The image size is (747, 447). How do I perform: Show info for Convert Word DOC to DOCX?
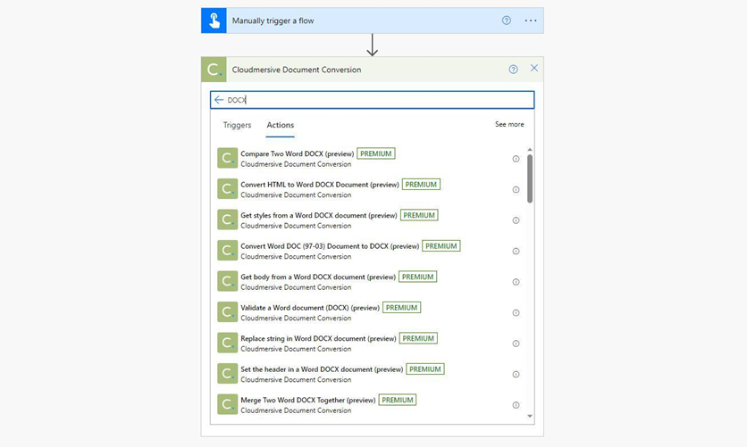coord(516,252)
